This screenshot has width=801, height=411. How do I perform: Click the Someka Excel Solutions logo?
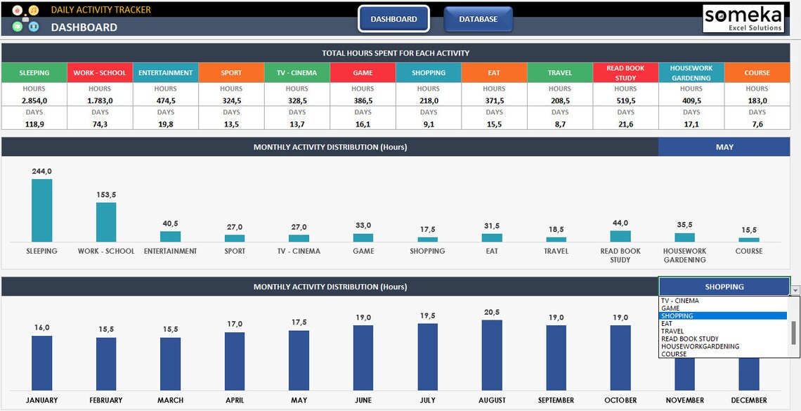click(743, 19)
